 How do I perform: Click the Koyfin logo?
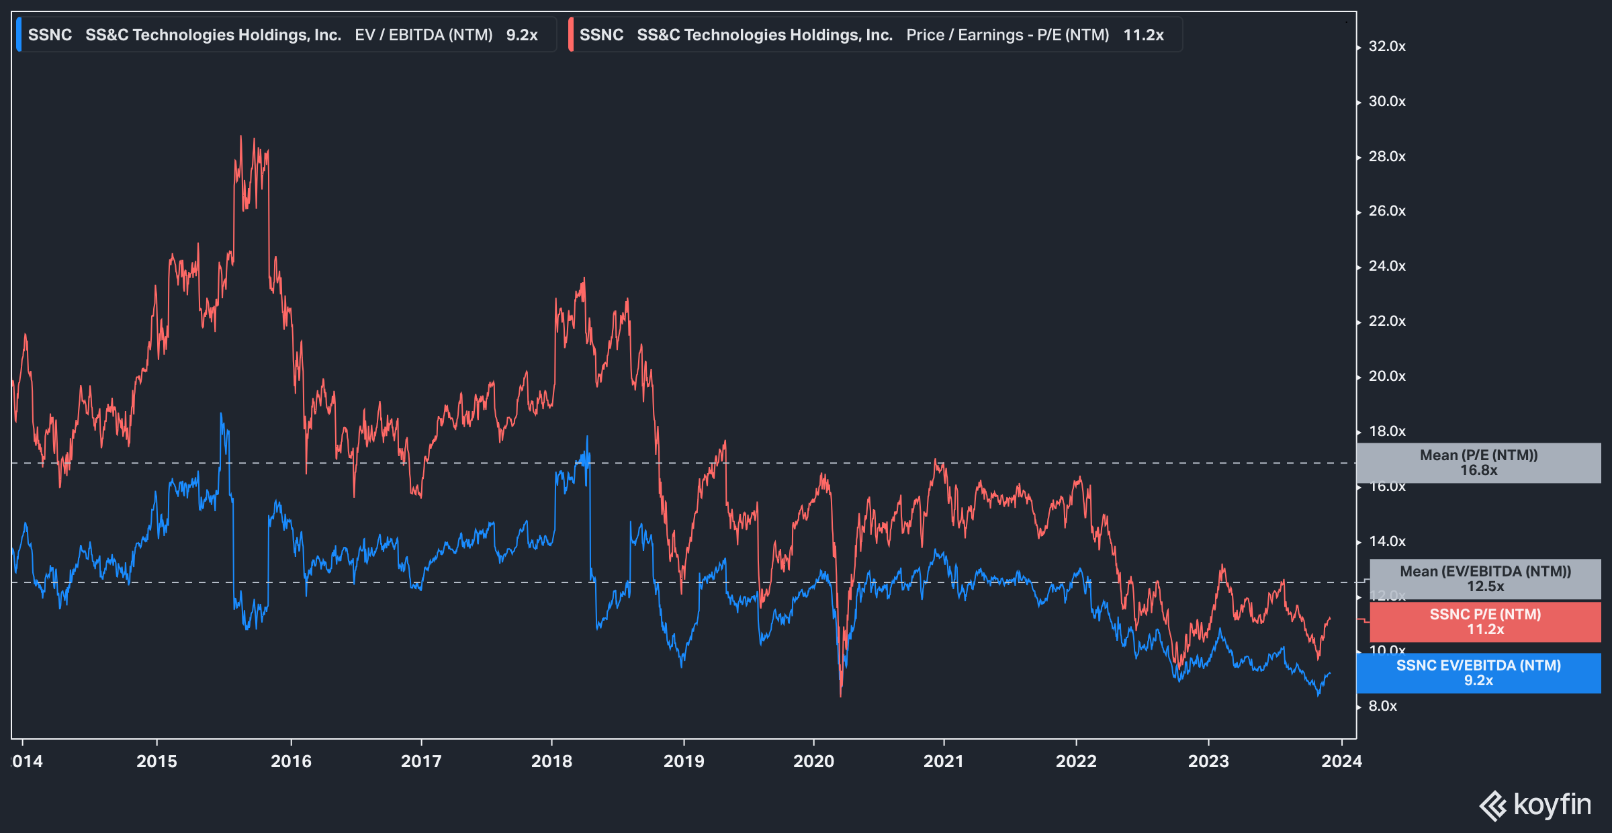click(x=1535, y=805)
